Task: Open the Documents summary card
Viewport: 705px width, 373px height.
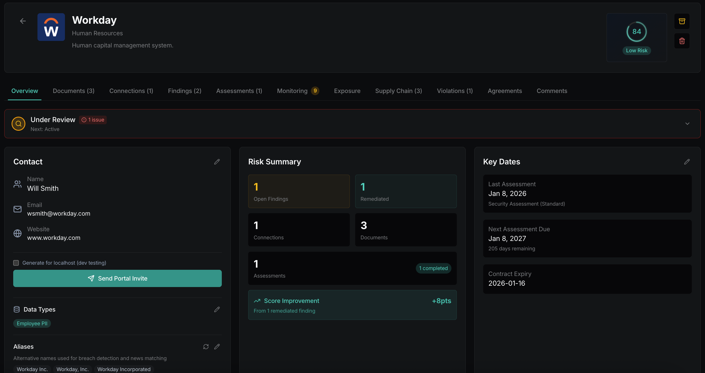Action: click(x=406, y=230)
